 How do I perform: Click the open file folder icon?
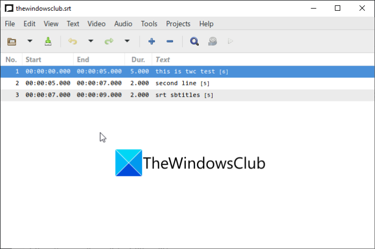click(12, 41)
